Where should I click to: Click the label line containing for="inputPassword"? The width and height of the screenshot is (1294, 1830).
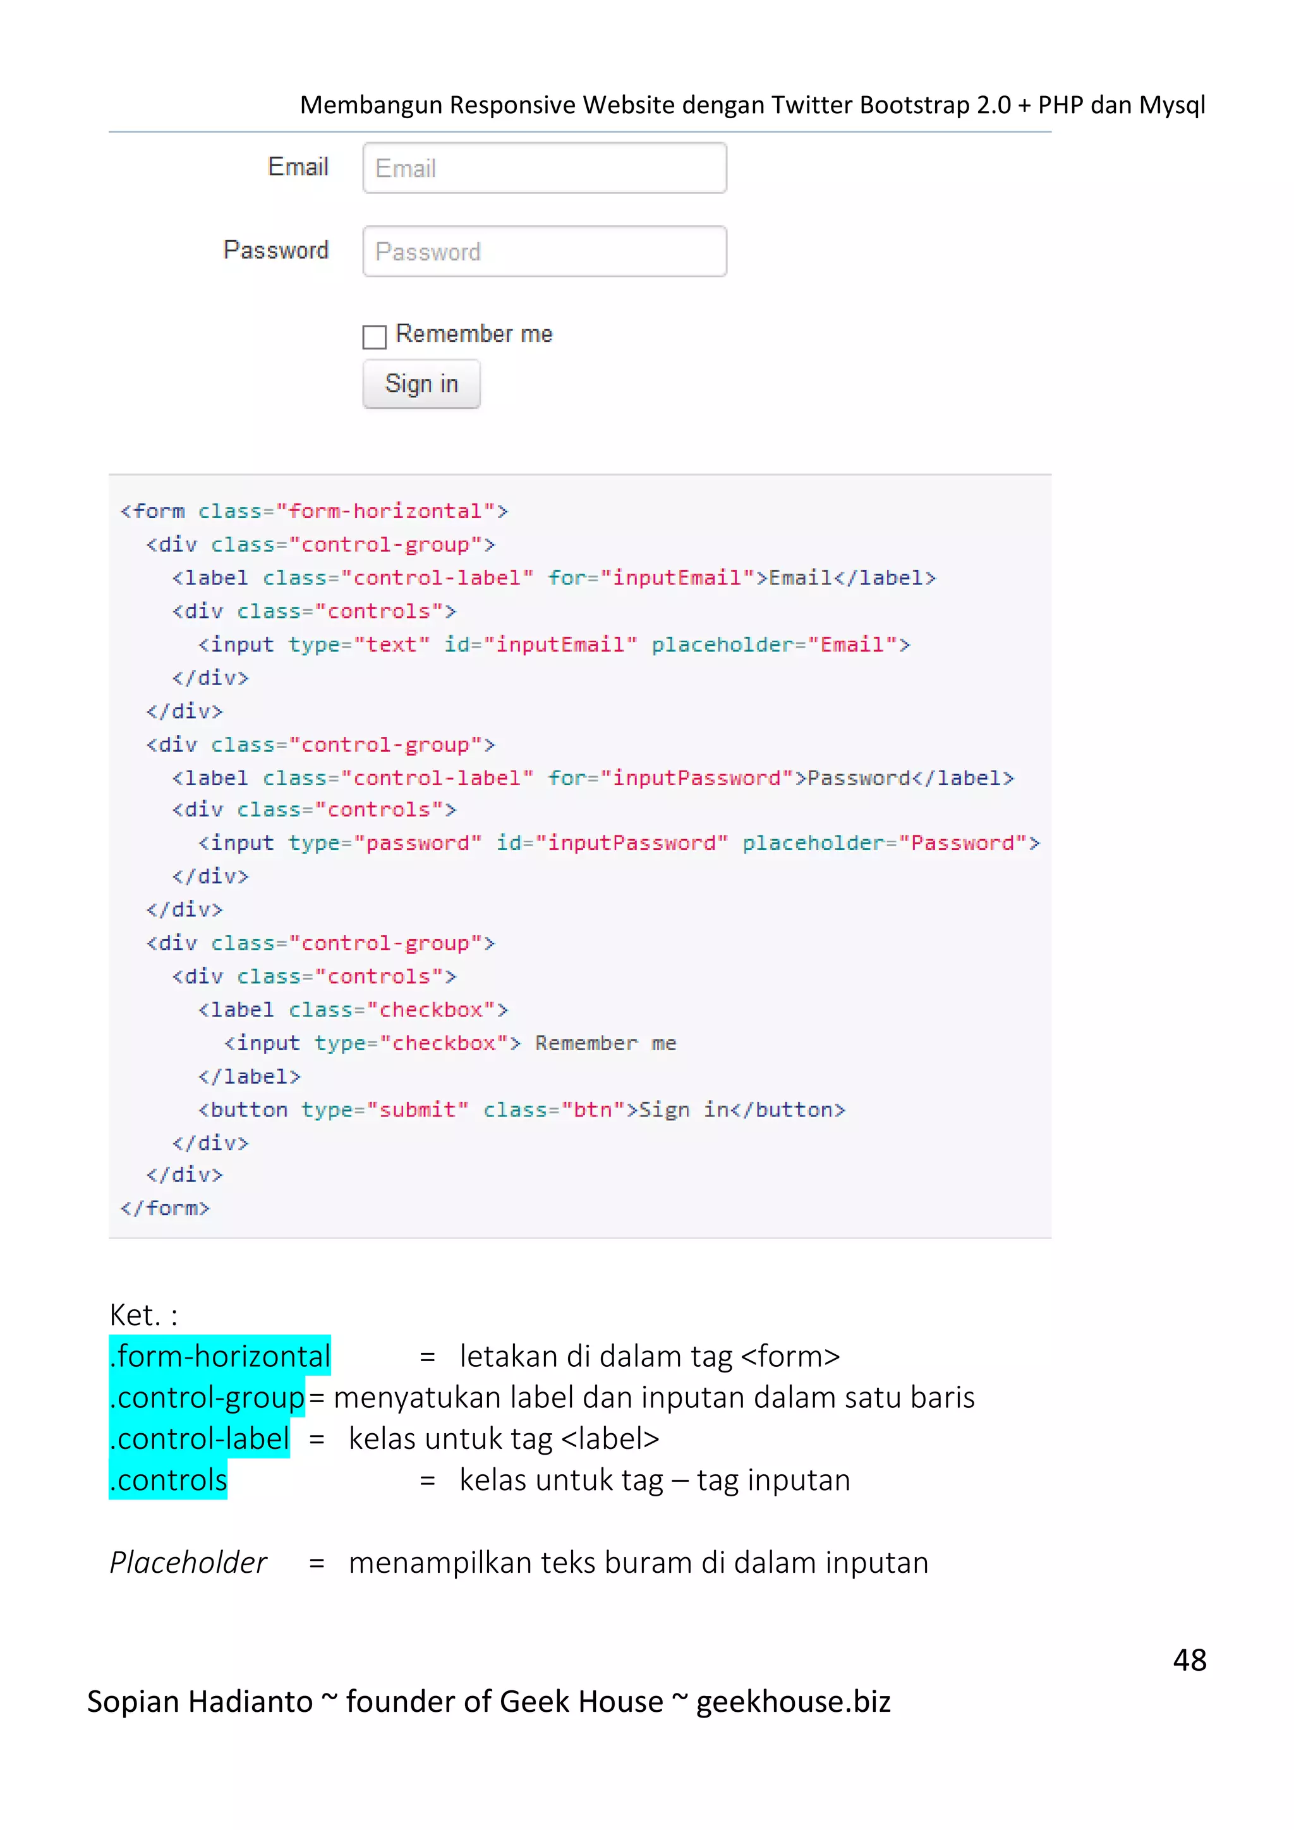click(593, 778)
